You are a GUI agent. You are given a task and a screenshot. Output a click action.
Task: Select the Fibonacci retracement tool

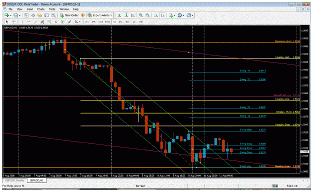click(x=49, y=21)
